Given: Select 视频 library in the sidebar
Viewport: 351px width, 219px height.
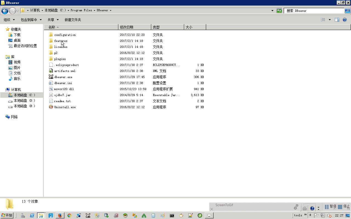Looking at the screenshot, I should pyautogui.click(x=17, y=62).
